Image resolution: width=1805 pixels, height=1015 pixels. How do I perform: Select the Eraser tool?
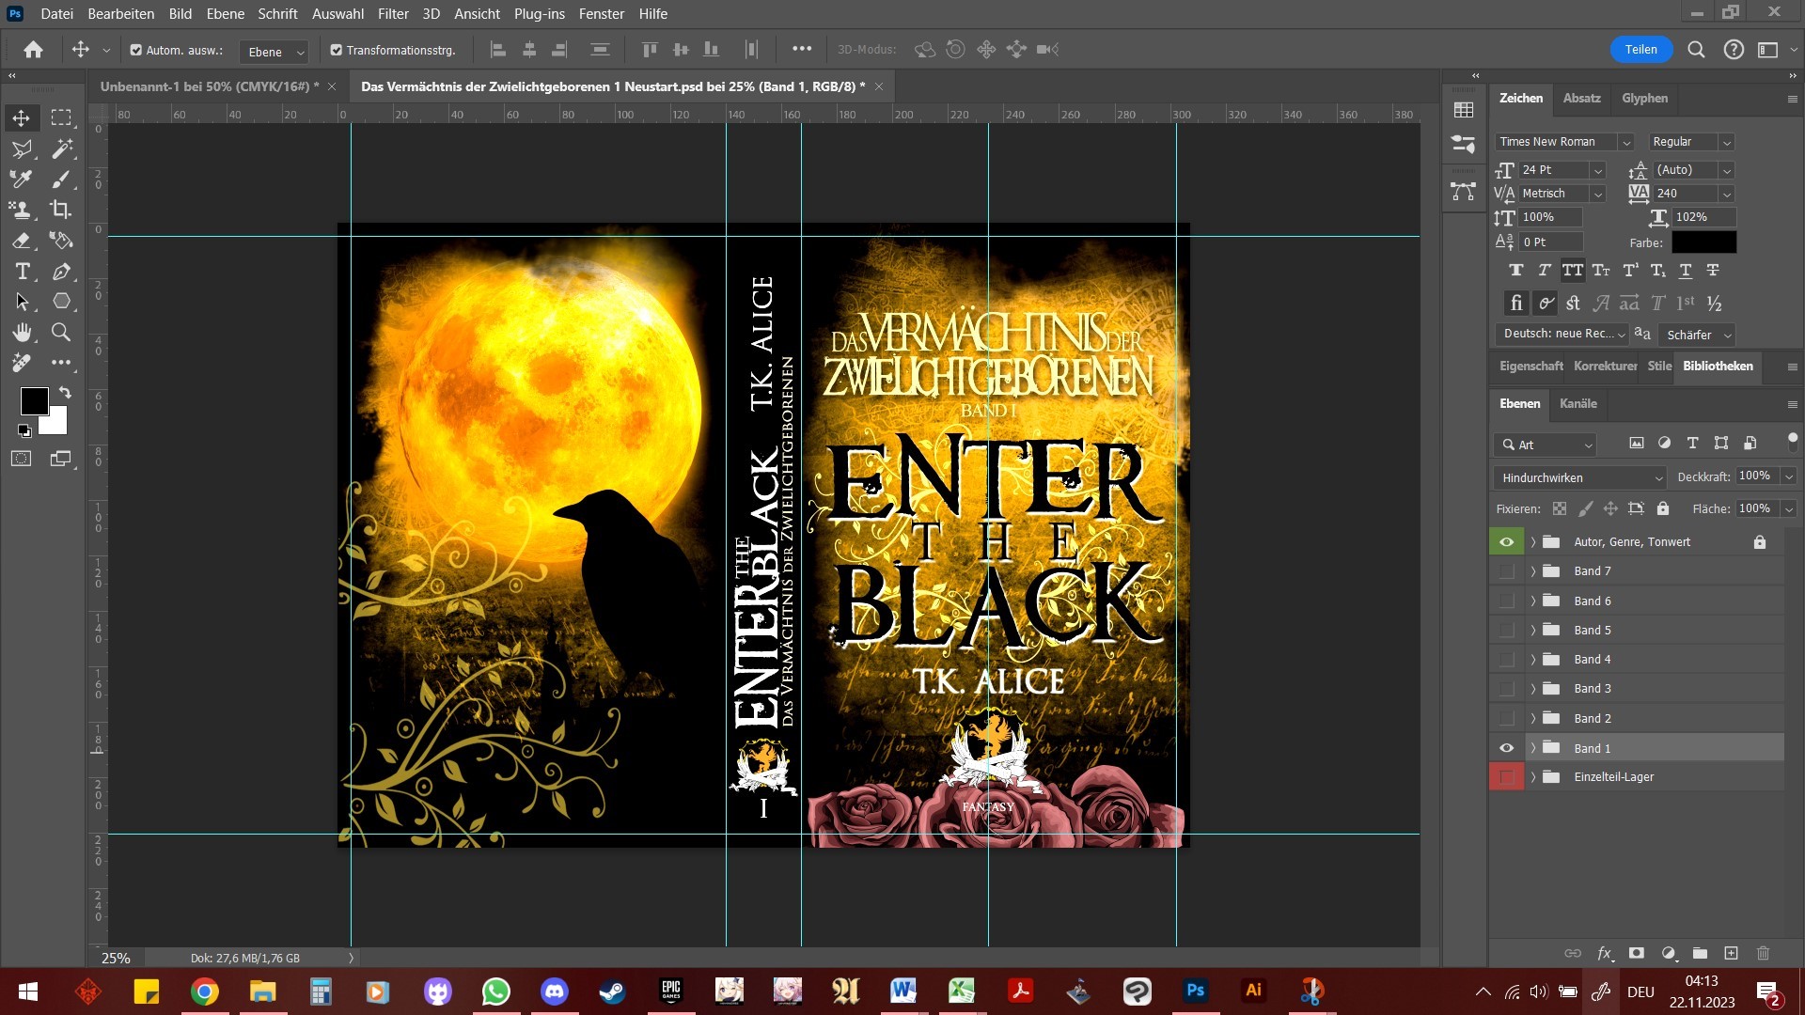point(22,241)
